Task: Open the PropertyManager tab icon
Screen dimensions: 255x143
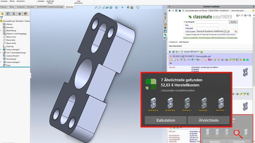Action: (8, 14)
